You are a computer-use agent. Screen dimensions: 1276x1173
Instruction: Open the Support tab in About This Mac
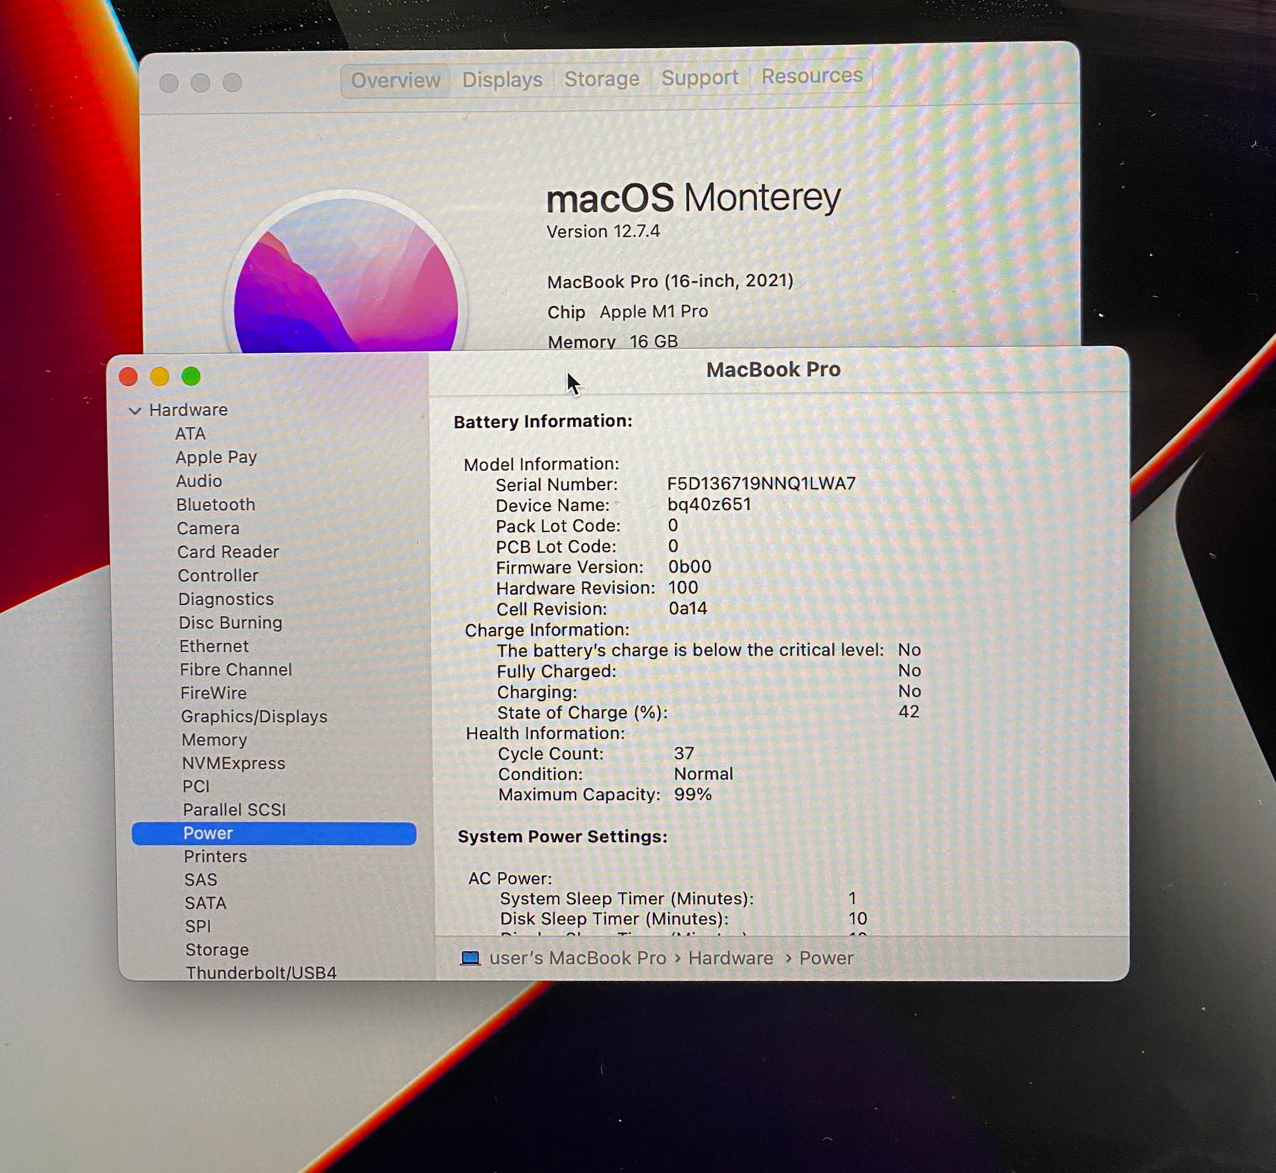[700, 77]
